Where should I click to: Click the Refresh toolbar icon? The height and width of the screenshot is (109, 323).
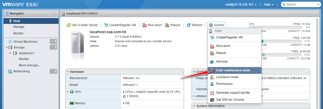pos(189,25)
